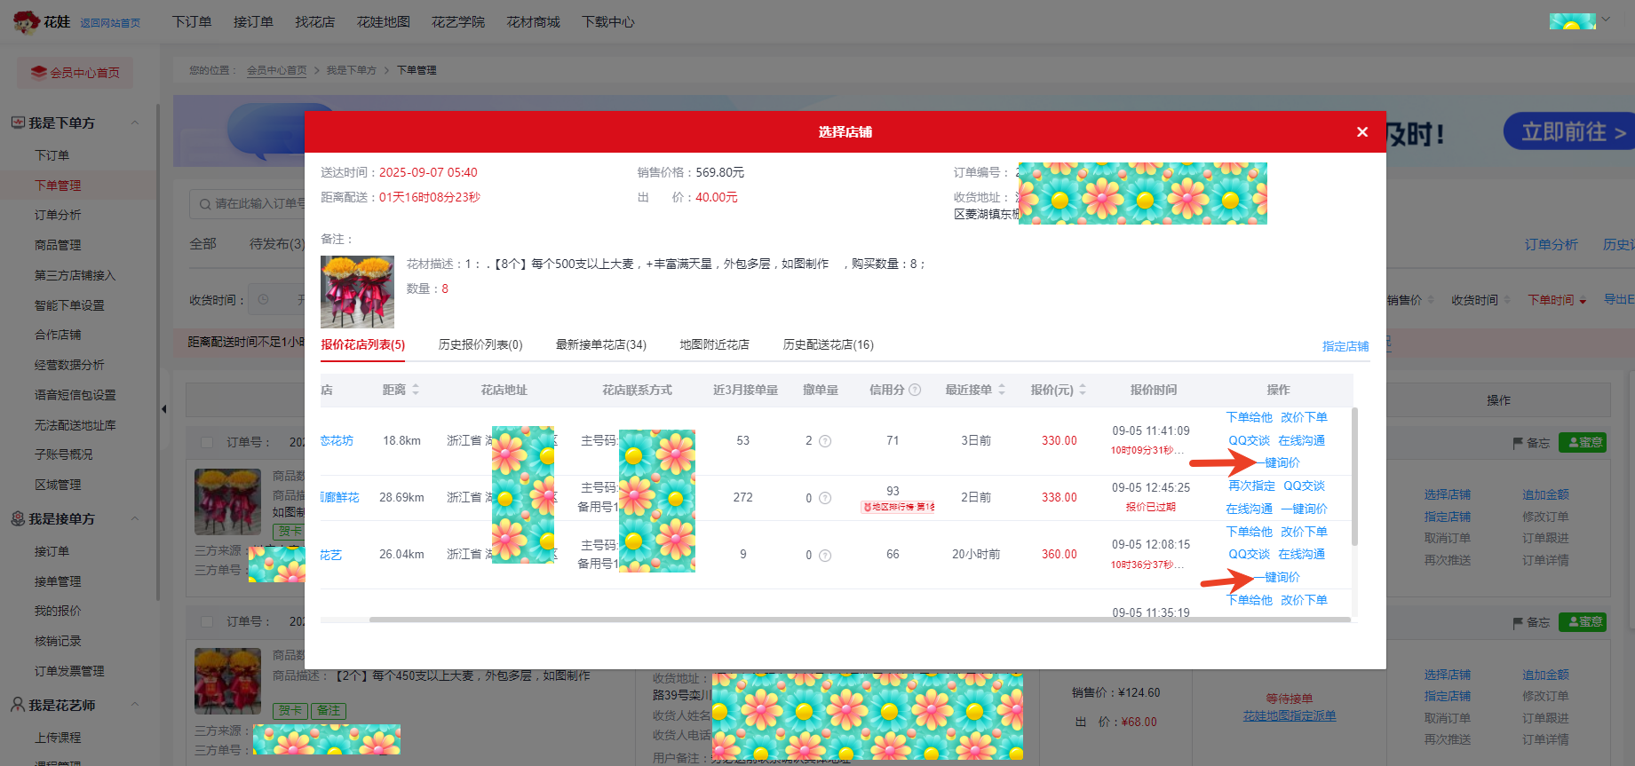The height and width of the screenshot is (766, 1635).
Task: Click 备忘 flag icon on second order
Action: pyautogui.click(x=1518, y=623)
